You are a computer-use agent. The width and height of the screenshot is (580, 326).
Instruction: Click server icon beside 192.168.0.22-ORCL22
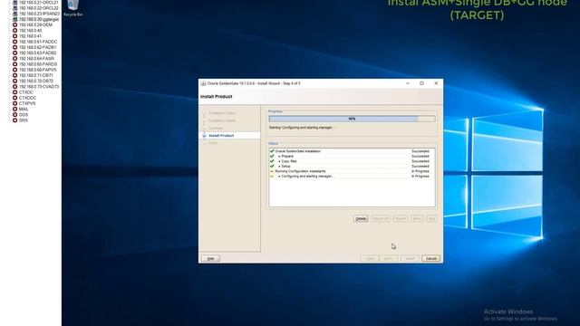[x=14, y=8]
